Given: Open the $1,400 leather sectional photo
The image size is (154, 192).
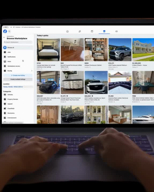Looking at the screenshot, I should pyautogui.click(x=120, y=82).
